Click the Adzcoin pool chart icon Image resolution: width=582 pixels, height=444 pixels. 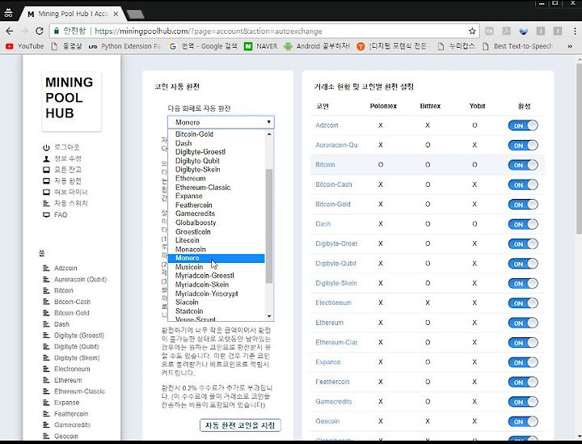(x=46, y=268)
